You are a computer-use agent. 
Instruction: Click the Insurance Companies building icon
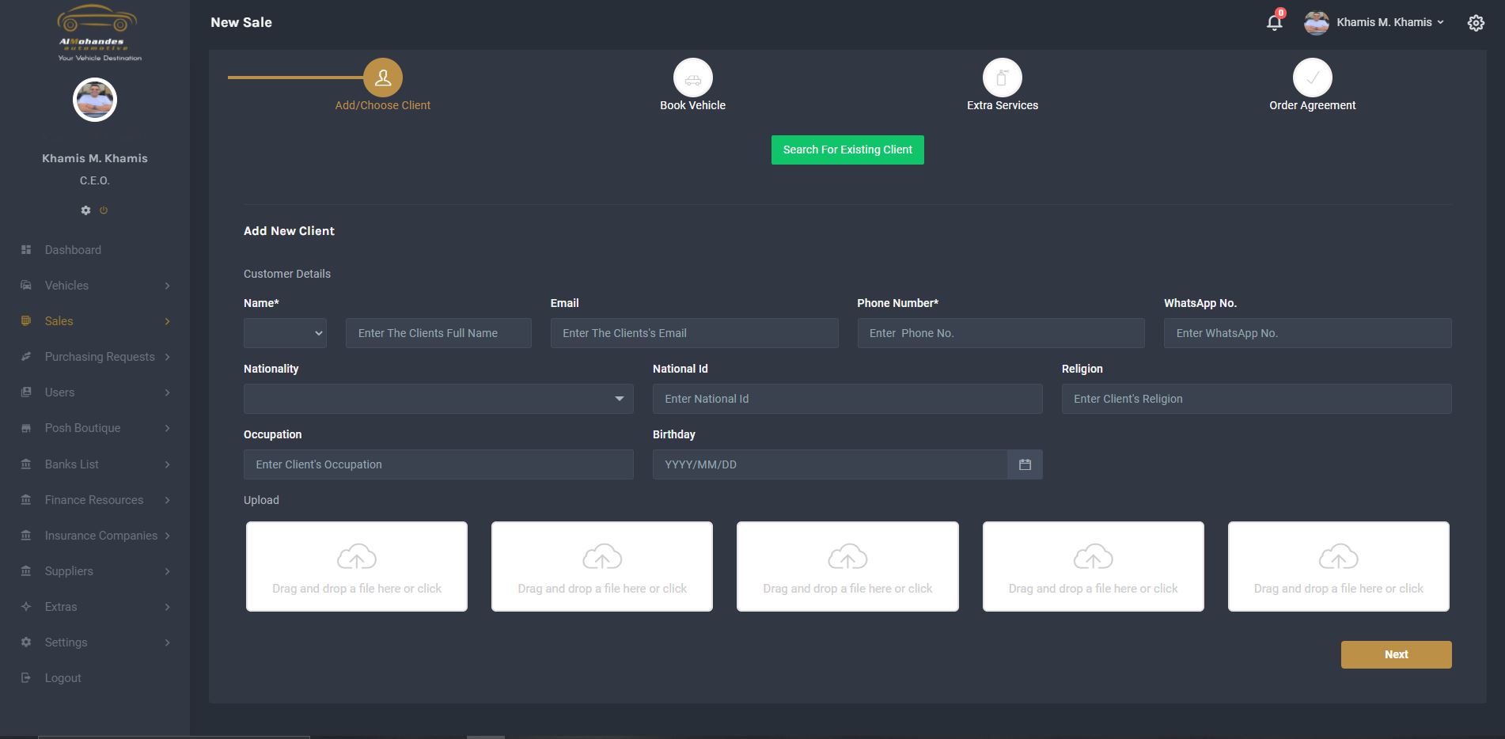coord(26,536)
